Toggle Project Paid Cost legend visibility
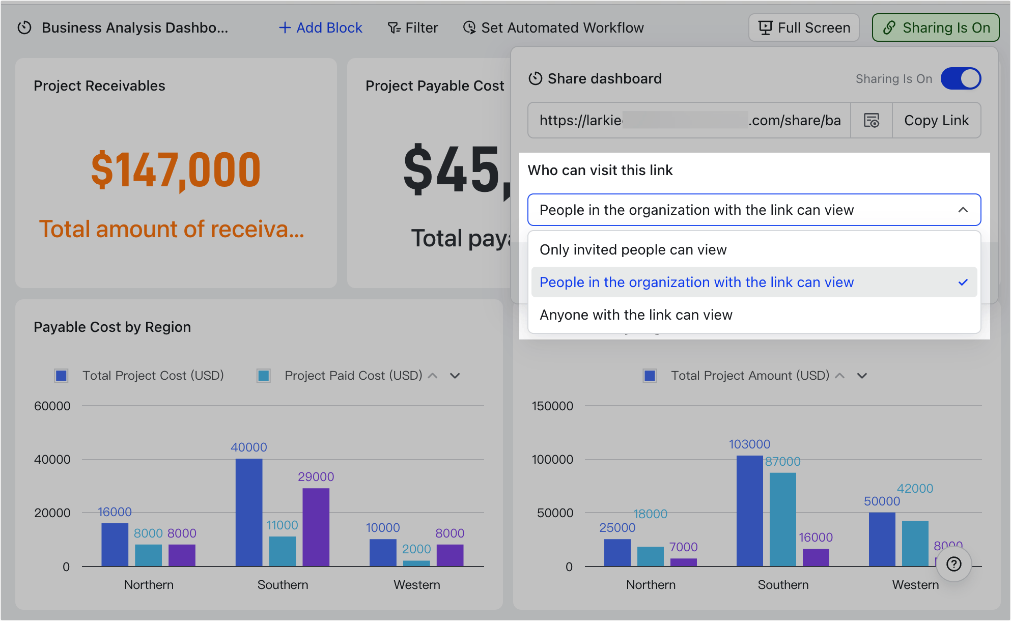This screenshot has width=1011, height=621. point(264,375)
